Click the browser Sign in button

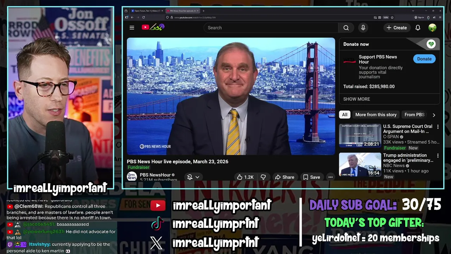point(419,17)
